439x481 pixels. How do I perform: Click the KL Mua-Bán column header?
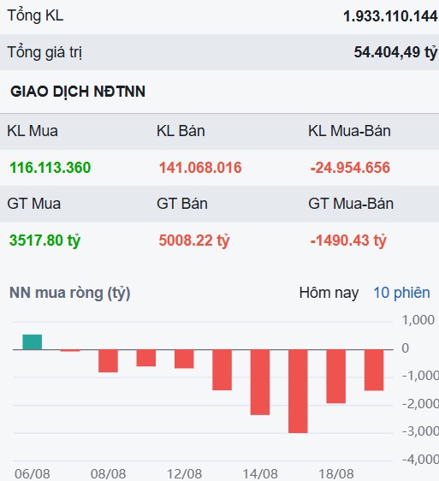click(x=349, y=131)
